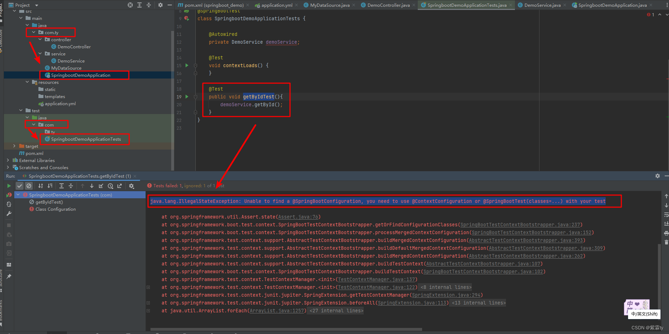Expand 8 internal lines fold
The width and height of the screenshot is (669, 334).
446,287
